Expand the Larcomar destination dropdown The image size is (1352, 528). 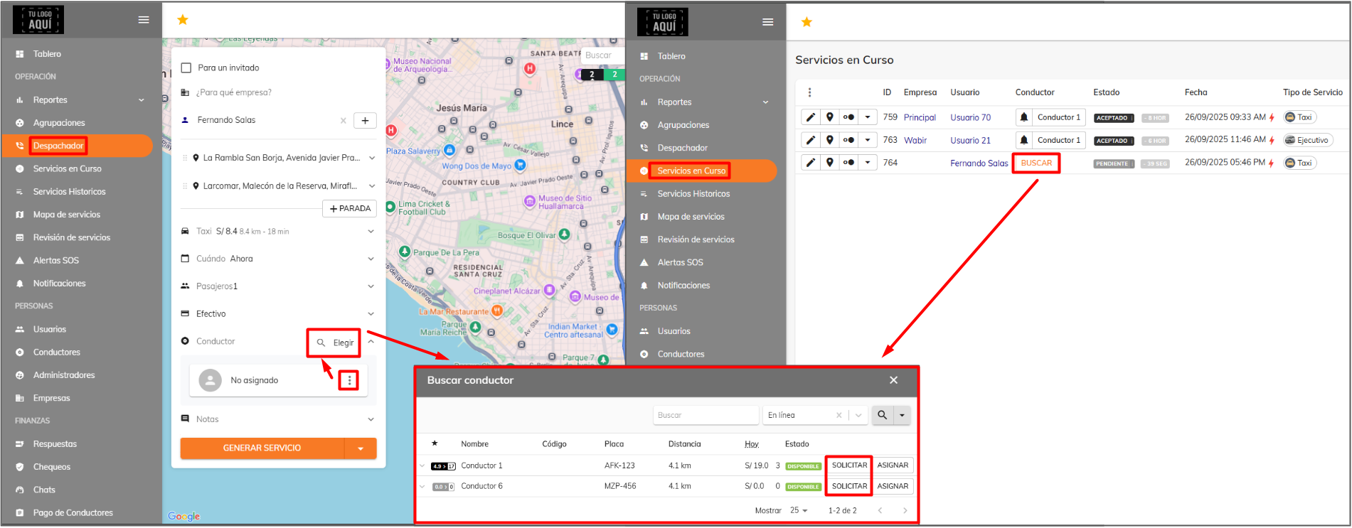[x=372, y=186]
